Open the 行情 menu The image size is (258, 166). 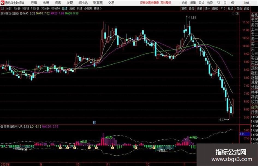coord(34,3)
